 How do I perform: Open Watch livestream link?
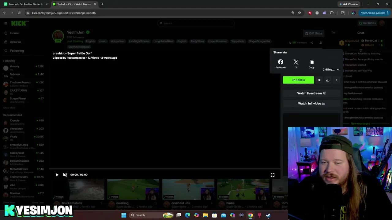311,93
